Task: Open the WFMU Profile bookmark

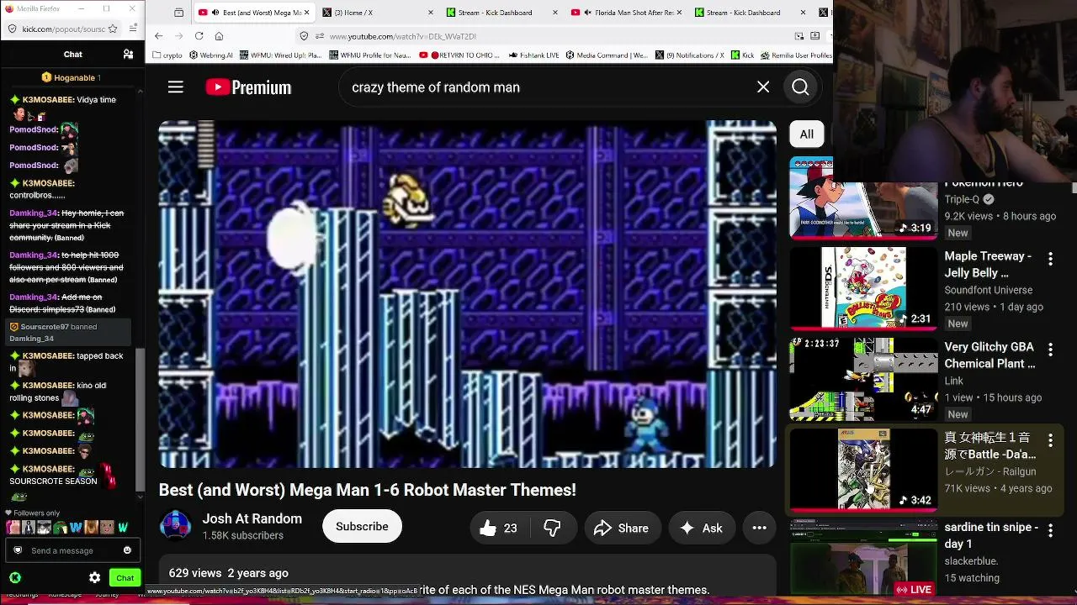Action: (369, 55)
